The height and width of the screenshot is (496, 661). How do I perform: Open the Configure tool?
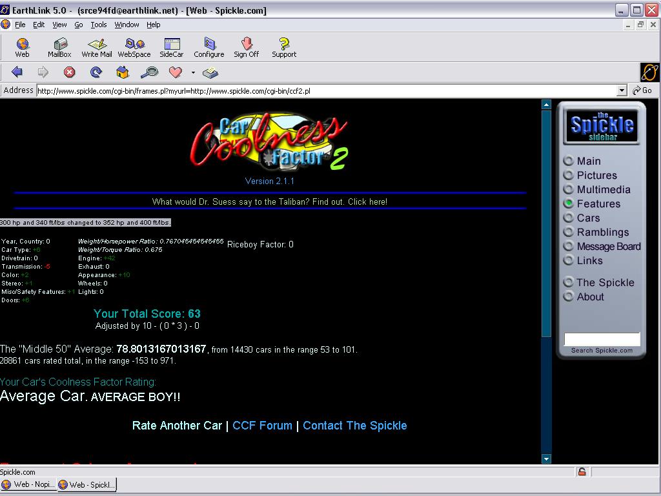209,47
